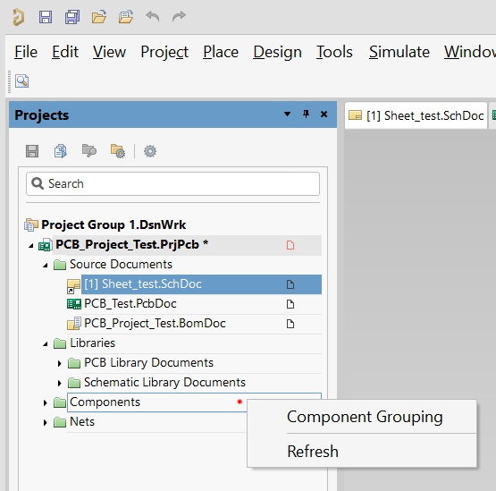496x491 pixels.
Task: Open the File menu
Action: 26,52
